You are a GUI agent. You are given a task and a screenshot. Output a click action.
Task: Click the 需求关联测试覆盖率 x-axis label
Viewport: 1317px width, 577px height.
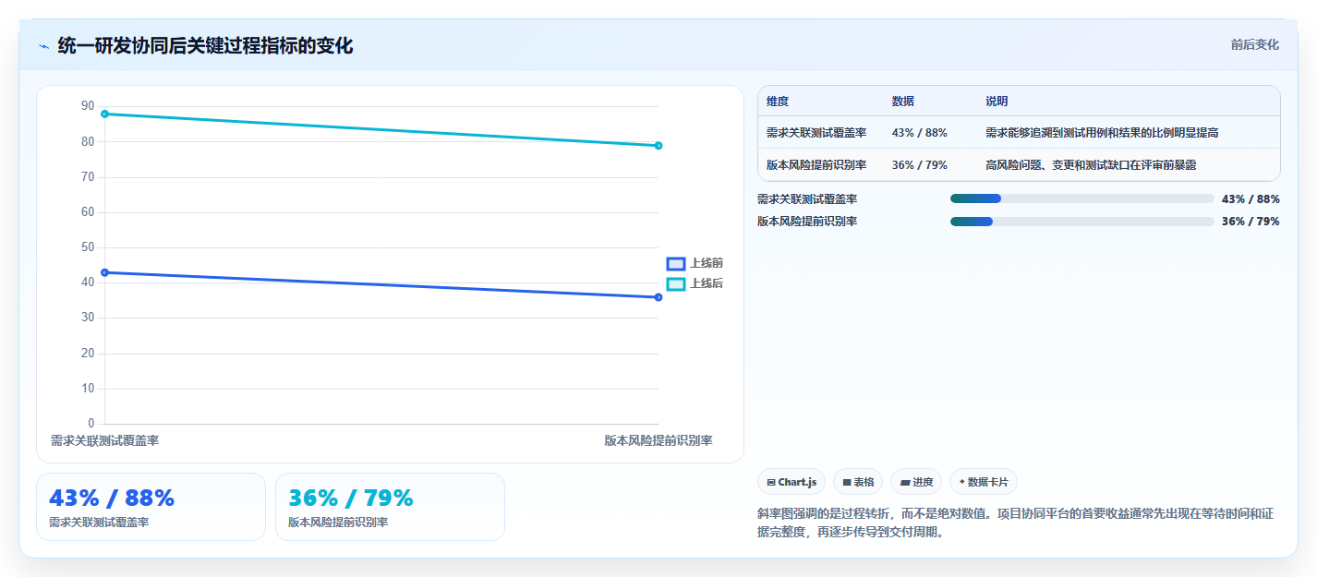click(x=104, y=441)
